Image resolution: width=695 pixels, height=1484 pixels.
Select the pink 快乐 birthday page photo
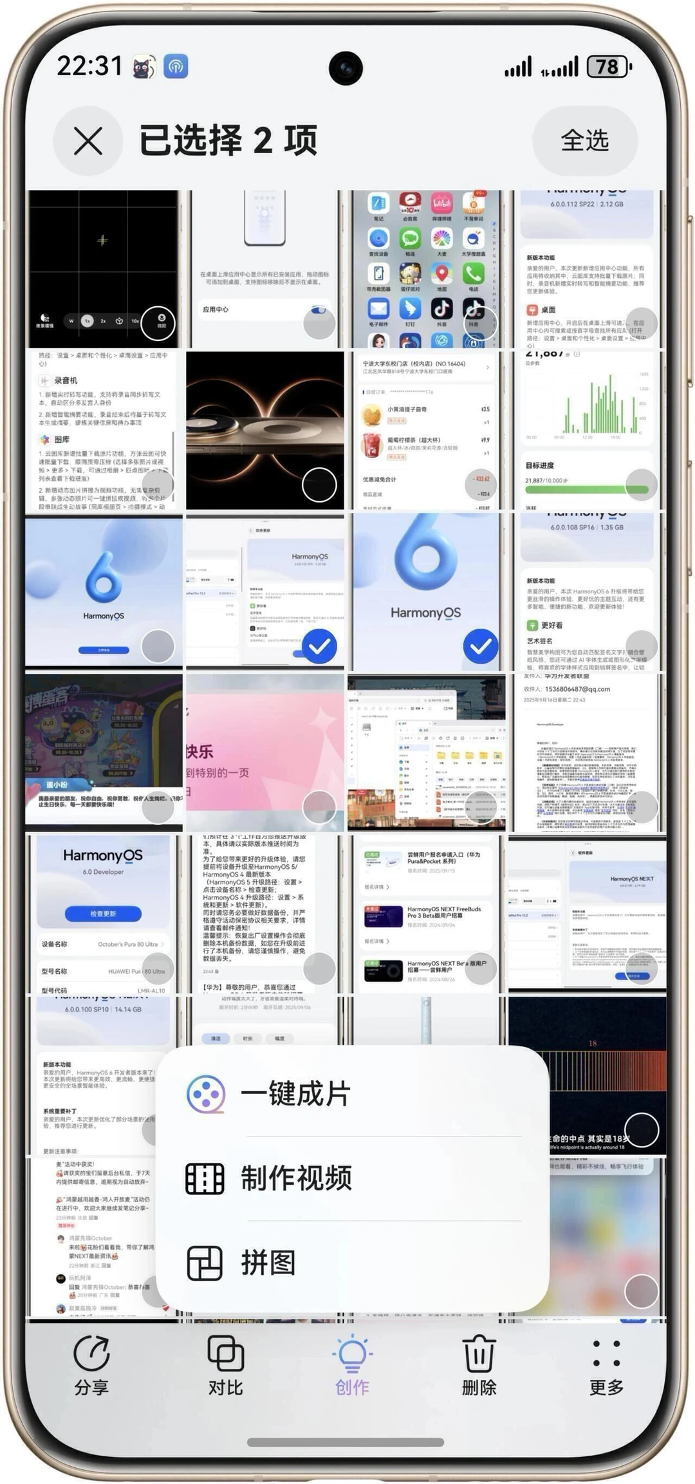(x=319, y=807)
